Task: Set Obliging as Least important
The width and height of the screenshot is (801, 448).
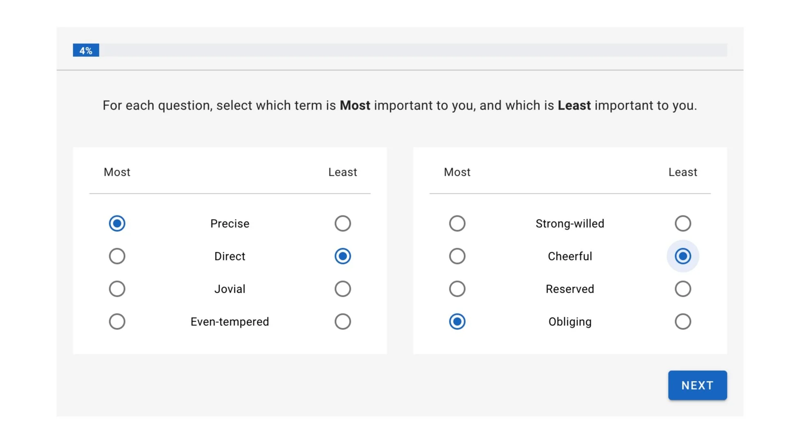Action: coord(683,322)
